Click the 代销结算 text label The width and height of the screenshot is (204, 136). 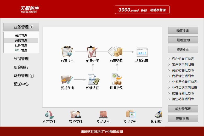(92, 88)
